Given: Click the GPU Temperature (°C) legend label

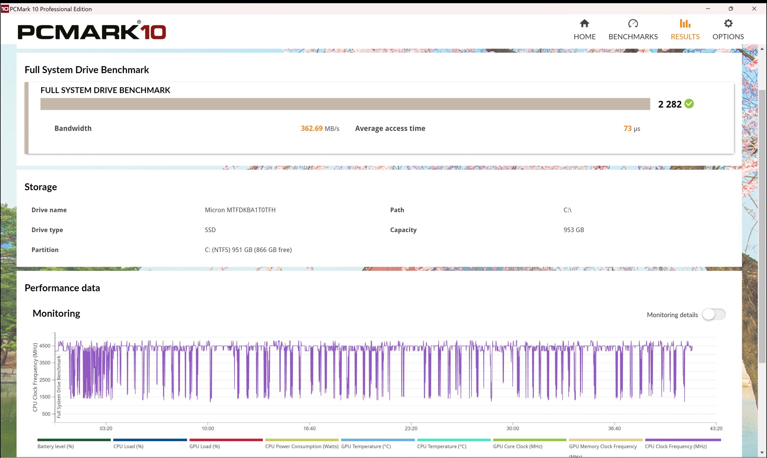Looking at the screenshot, I should coord(366,446).
